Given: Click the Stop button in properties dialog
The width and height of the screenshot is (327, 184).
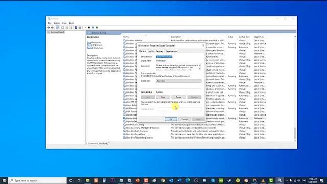Looking at the screenshot, I should pos(163,97).
